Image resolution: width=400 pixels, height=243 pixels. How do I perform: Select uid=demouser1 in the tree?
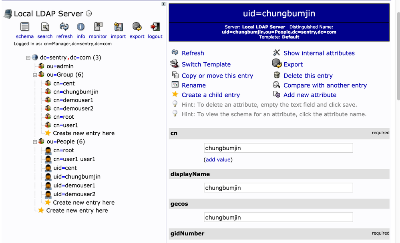click(74, 185)
